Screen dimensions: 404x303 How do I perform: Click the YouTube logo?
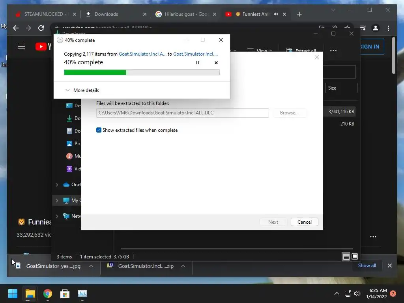[x=43, y=47]
